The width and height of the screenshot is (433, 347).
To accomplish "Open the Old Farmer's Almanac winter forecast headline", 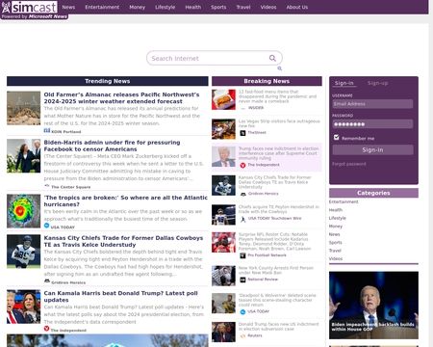I will pyautogui.click(x=121, y=98).
